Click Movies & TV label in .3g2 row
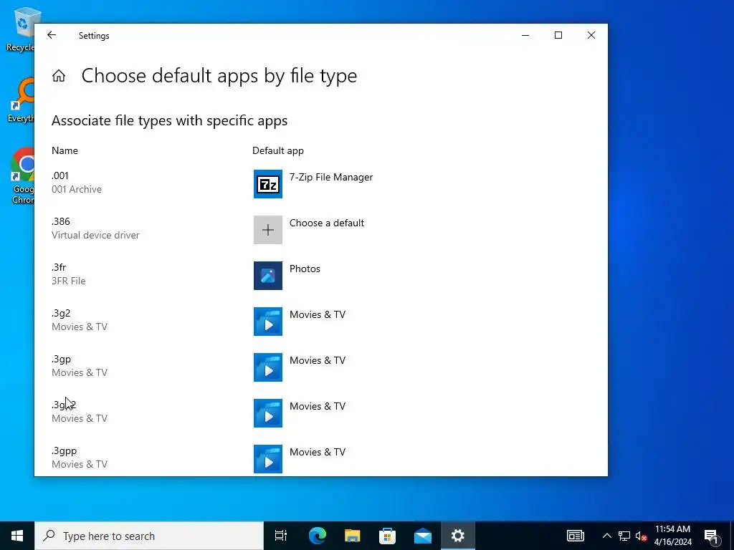Screen dimensions: 734x550 coord(318,315)
